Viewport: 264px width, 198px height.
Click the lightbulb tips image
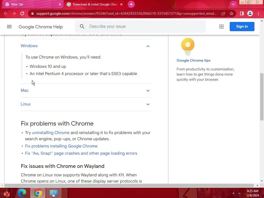tap(188, 47)
